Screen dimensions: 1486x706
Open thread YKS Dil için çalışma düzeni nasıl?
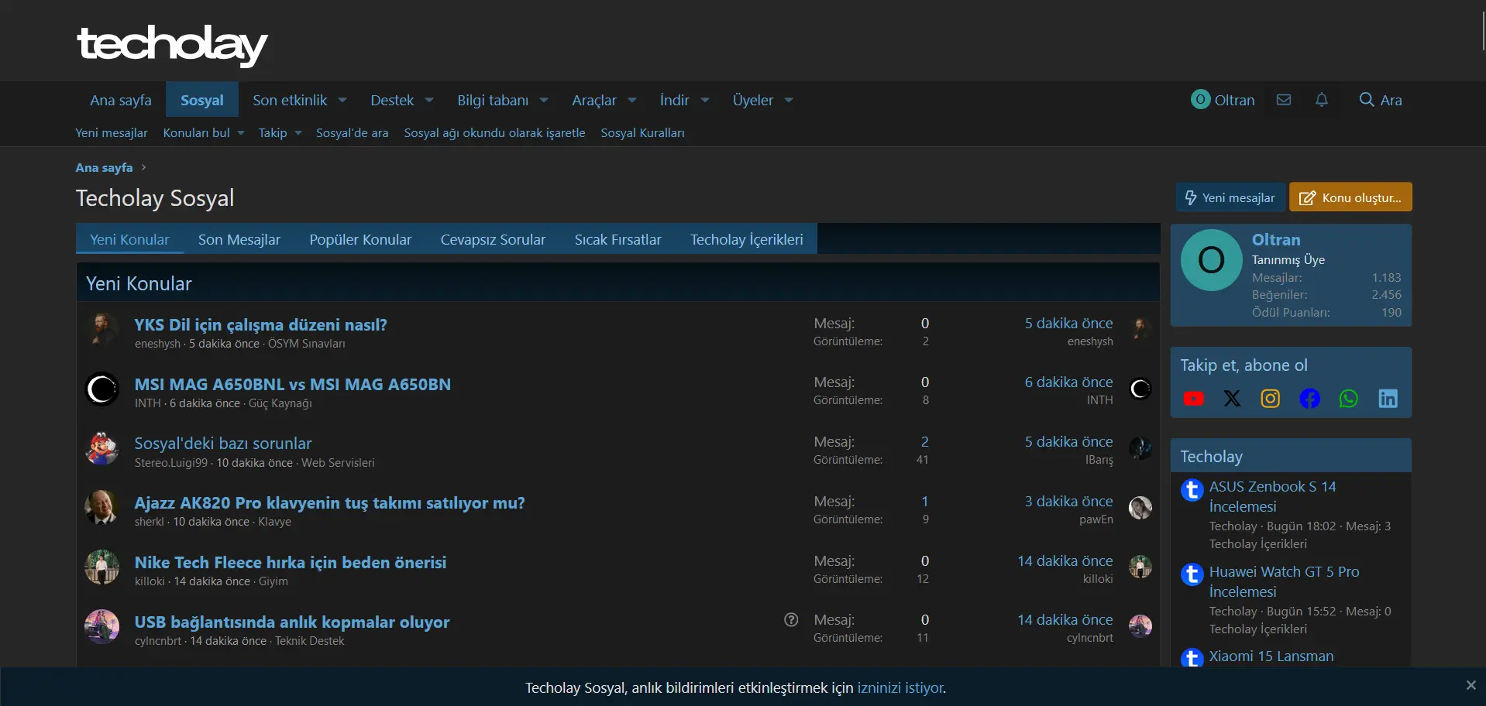click(261, 325)
